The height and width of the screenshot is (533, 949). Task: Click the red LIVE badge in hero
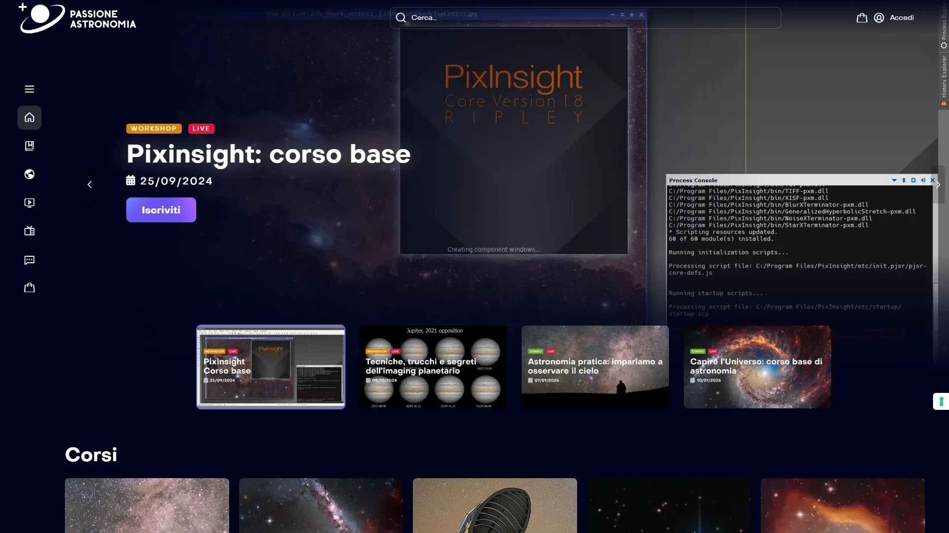pyautogui.click(x=201, y=129)
